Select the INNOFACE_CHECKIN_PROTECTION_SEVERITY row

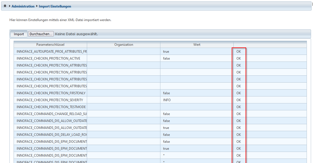(50, 100)
